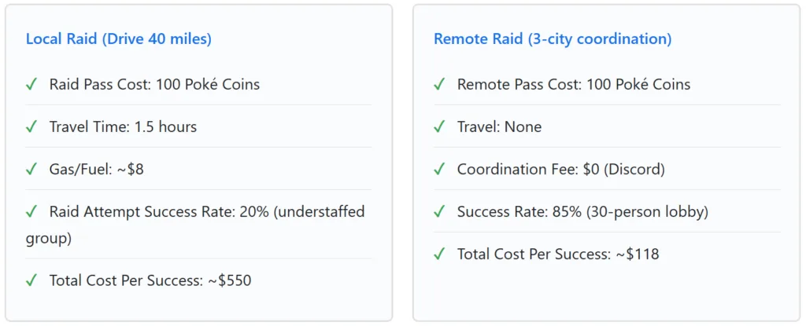Click the checkmark beside Gas/Fuel: ~$8
Screen dimensions: 806x326
31,170
